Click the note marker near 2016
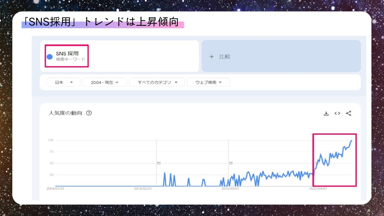The width and height of the screenshot is (384, 216). pyautogui.click(x=231, y=163)
